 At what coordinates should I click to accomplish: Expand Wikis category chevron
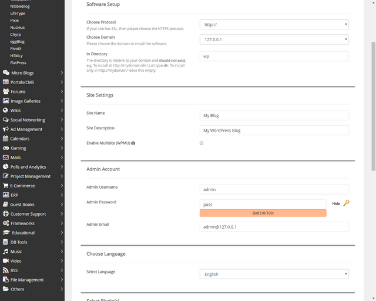point(62,111)
